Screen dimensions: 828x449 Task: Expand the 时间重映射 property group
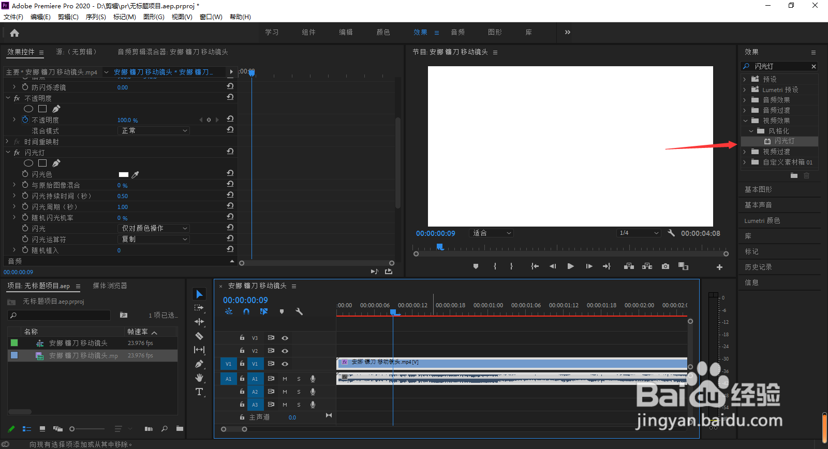click(7, 141)
